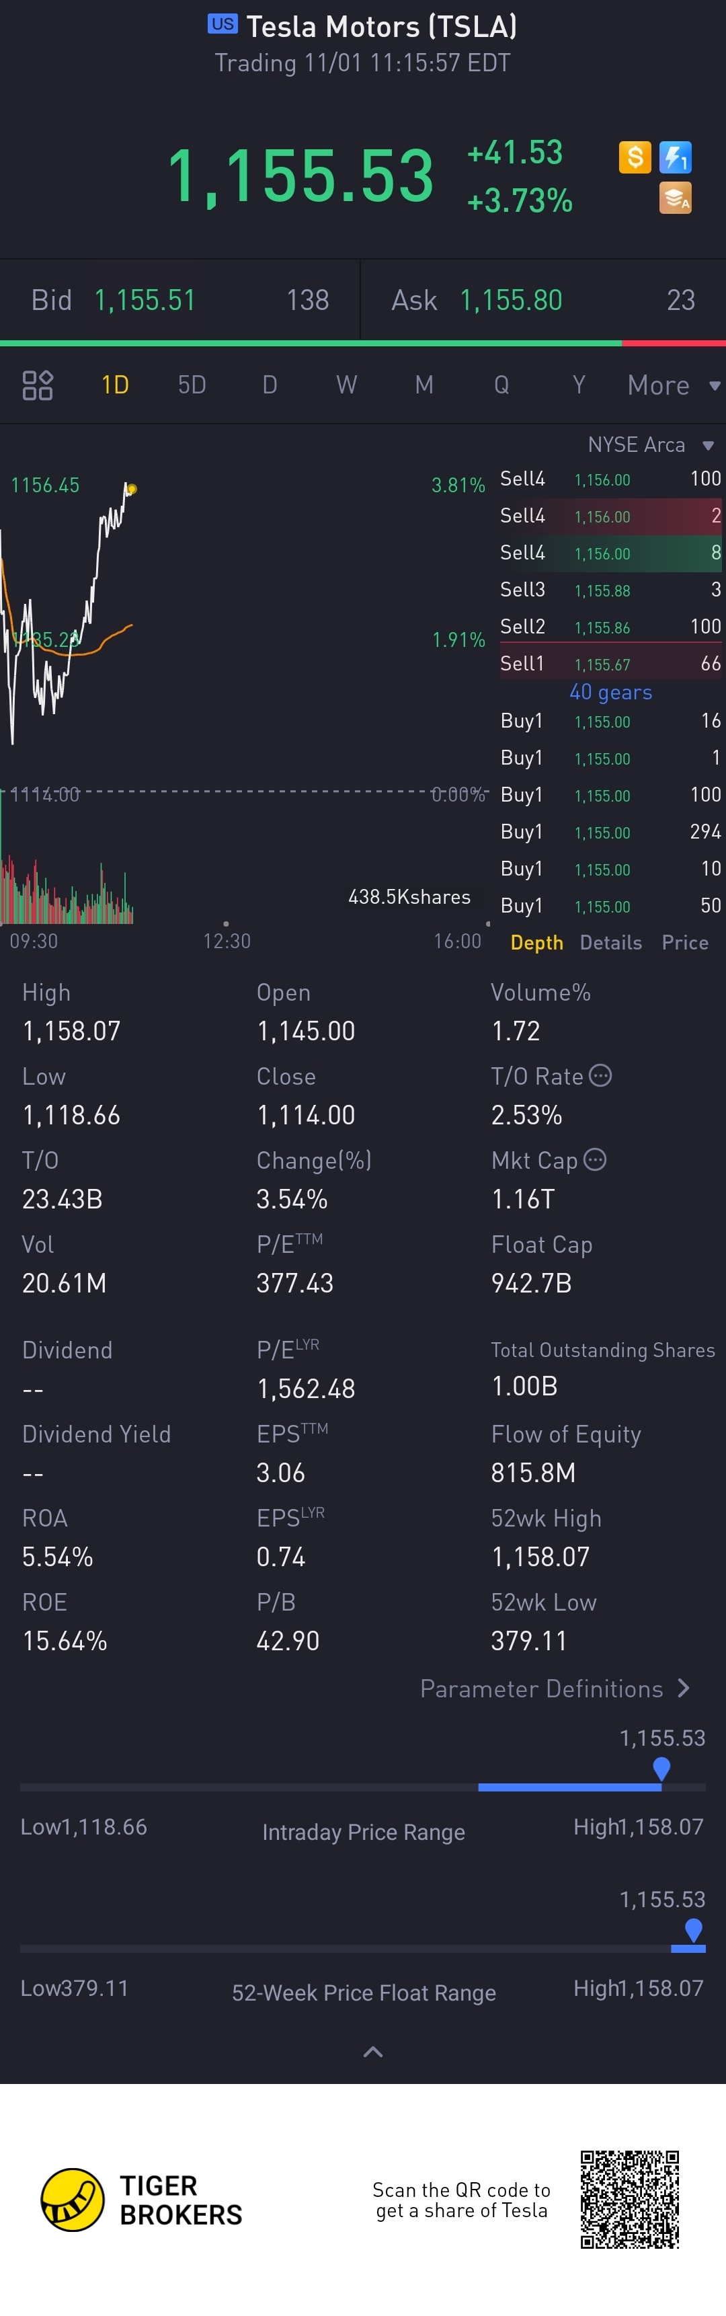Viewport: 726px width, 2316px height.
Task: Switch to the M (monthly) chart tab
Action: (x=424, y=385)
